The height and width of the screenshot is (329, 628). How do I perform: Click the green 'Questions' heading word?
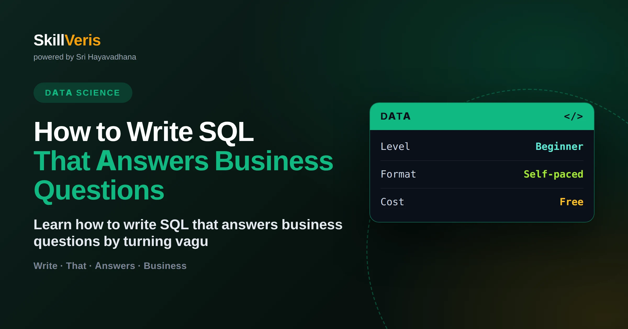(x=99, y=191)
